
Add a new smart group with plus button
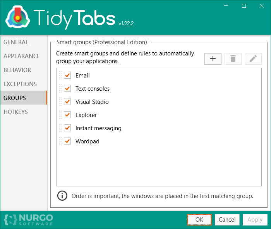(x=213, y=59)
